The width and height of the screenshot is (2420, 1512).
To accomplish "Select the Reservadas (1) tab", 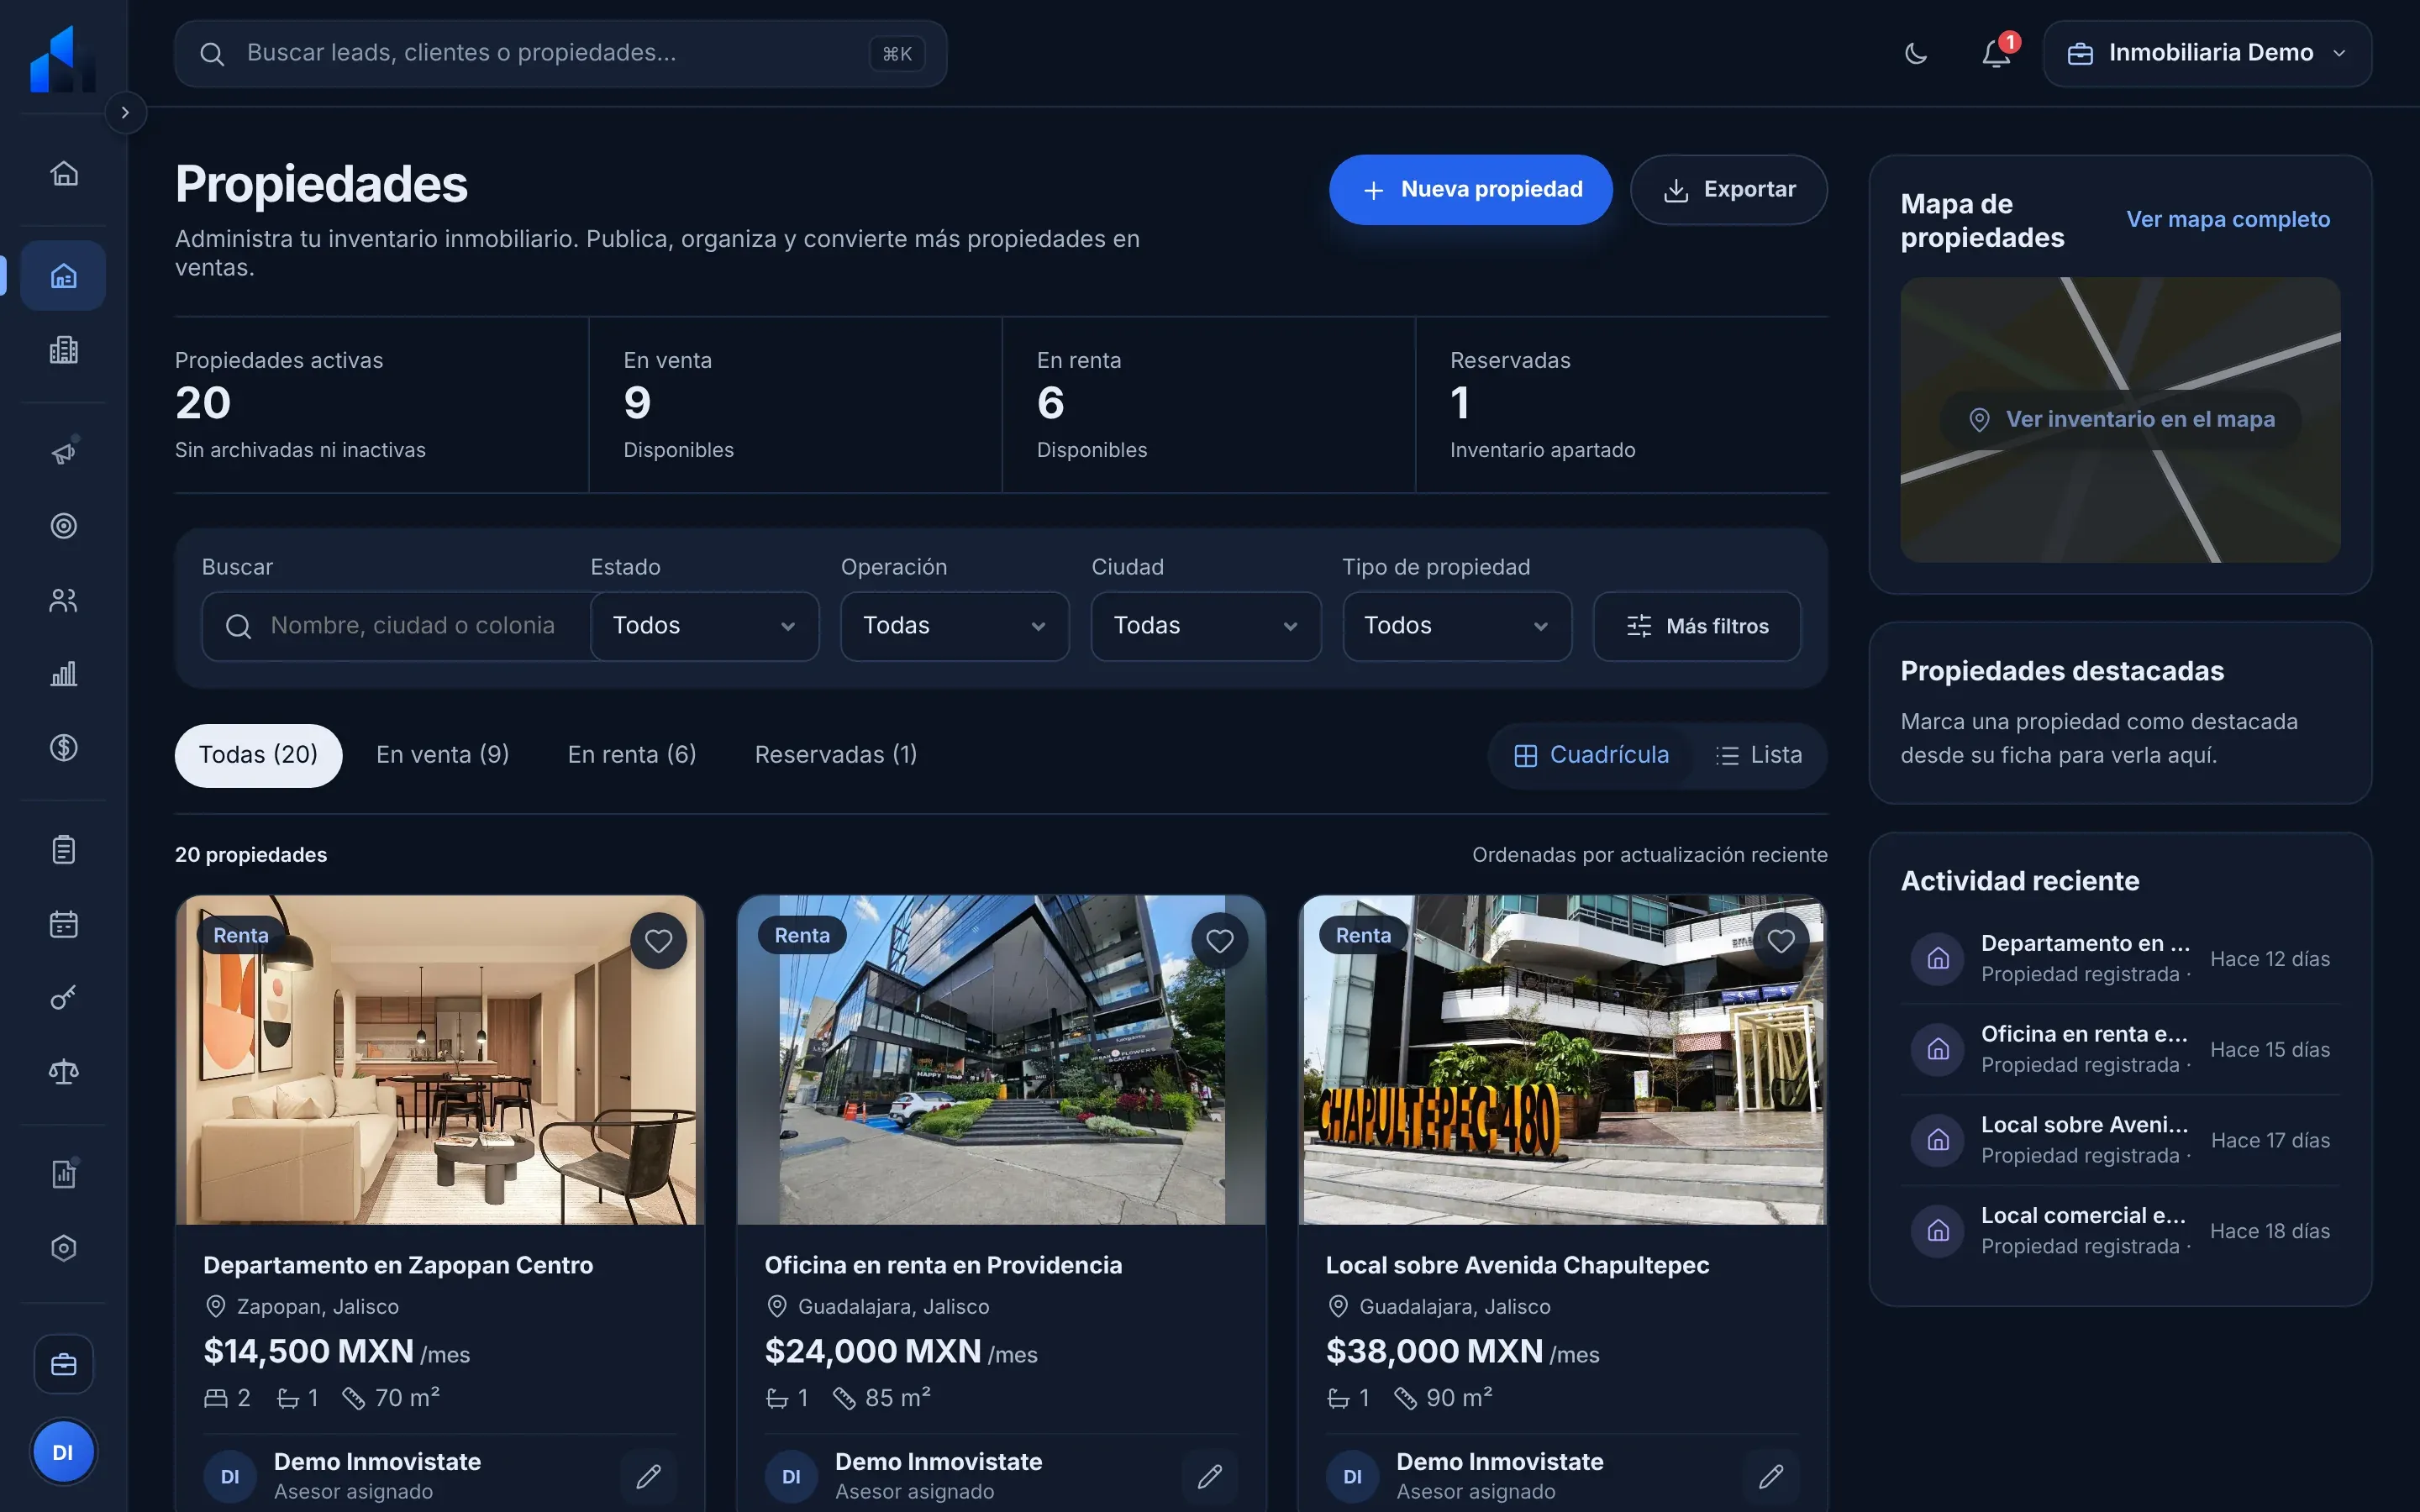I will tap(836, 755).
